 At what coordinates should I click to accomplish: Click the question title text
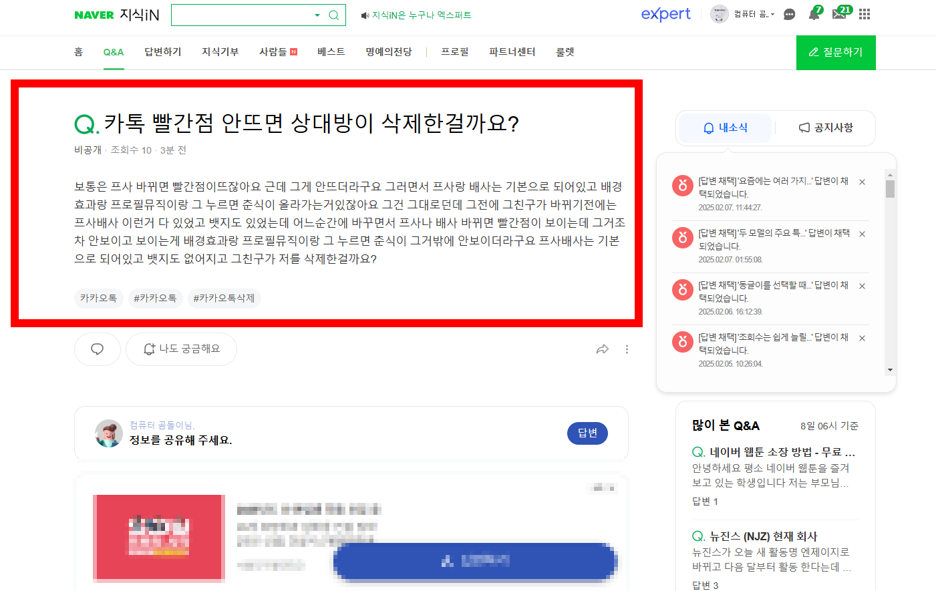click(311, 123)
